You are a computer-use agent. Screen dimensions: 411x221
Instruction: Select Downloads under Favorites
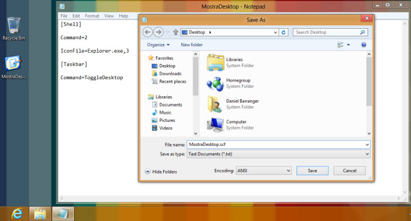pyautogui.click(x=167, y=74)
